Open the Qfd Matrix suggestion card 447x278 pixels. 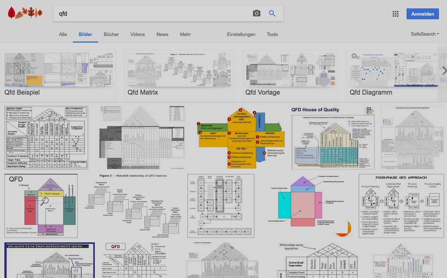click(179, 75)
